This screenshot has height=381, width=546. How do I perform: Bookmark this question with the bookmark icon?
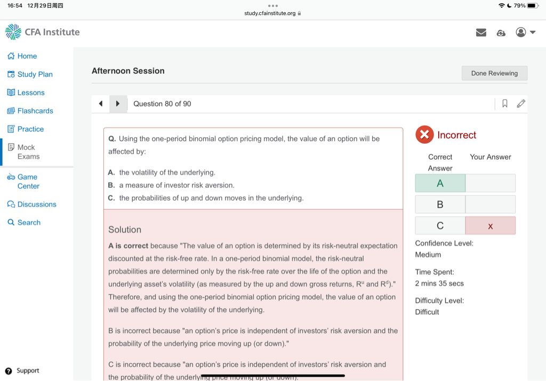click(x=504, y=104)
